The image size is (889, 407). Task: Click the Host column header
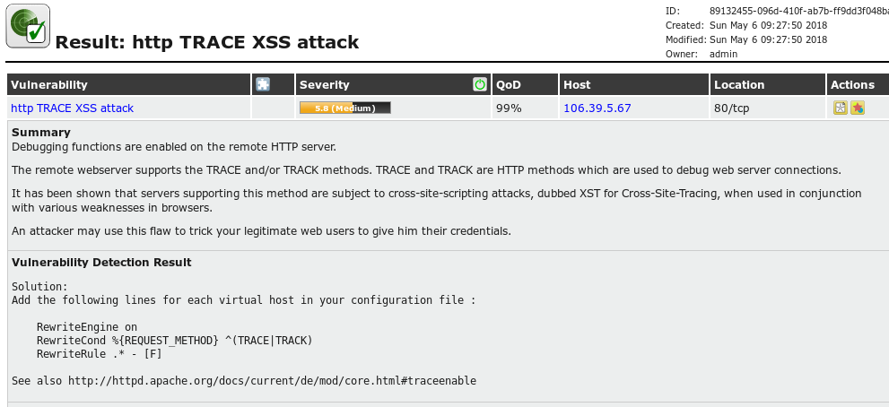576,85
